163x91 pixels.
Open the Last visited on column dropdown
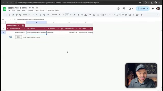tap(76, 29)
